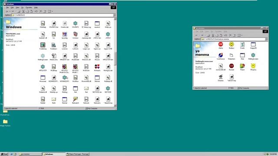This screenshot has width=278, height=156.
Task: Select the Mshearts card-suits icon
Action: click(97, 67)
